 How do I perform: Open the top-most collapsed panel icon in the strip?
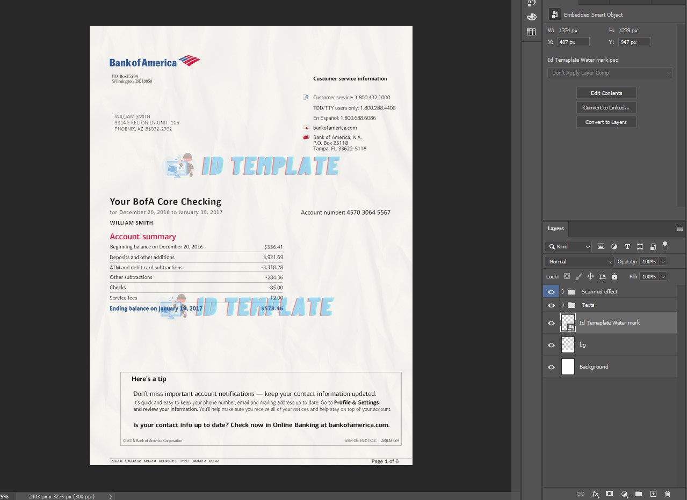pyautogui.click(x=531, y=3)
